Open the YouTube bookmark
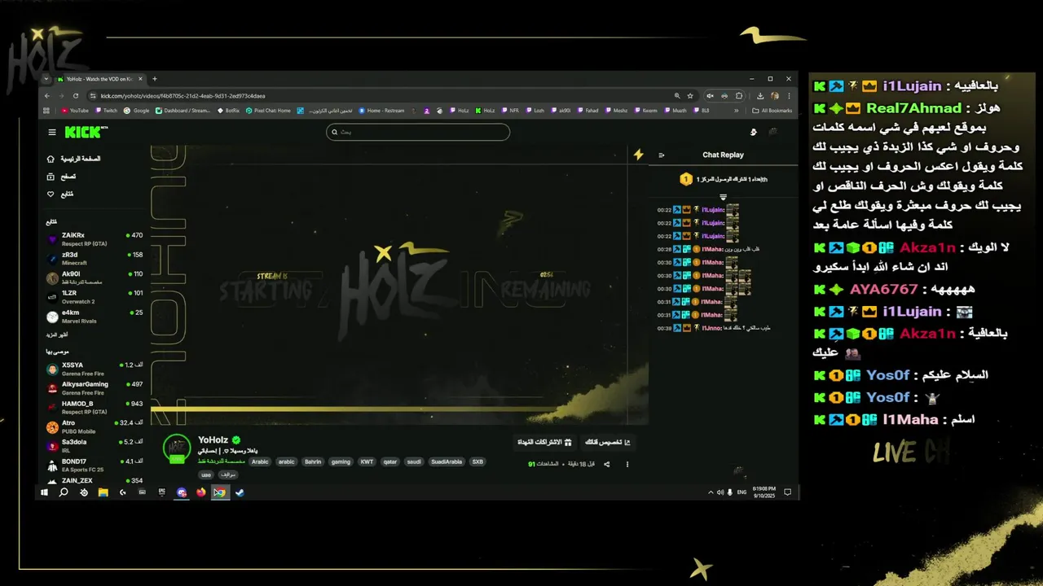Viewport: 1043px width, 586px height. (x=75, y=111)
